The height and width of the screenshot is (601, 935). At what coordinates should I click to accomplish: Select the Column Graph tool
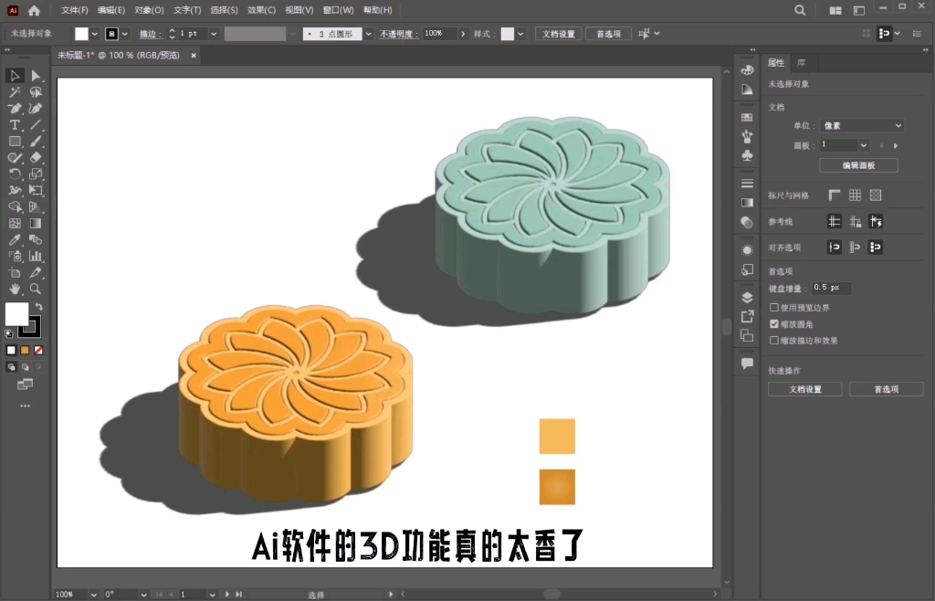[36, 256]
